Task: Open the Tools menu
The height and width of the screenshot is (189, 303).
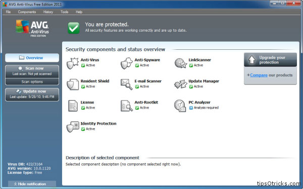Action: tap(64, 12)
